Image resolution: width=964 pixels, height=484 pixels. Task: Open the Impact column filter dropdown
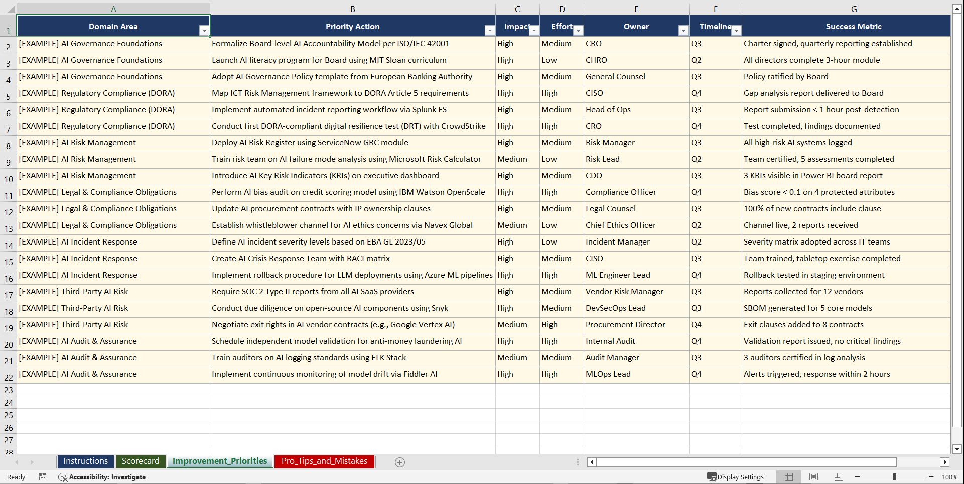pyautogui.click(x=534, y=30)
